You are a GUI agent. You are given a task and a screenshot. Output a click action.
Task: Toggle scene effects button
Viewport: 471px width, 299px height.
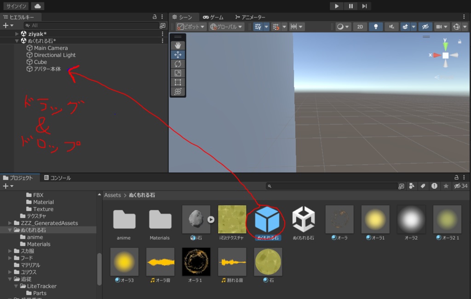(405, 27)
